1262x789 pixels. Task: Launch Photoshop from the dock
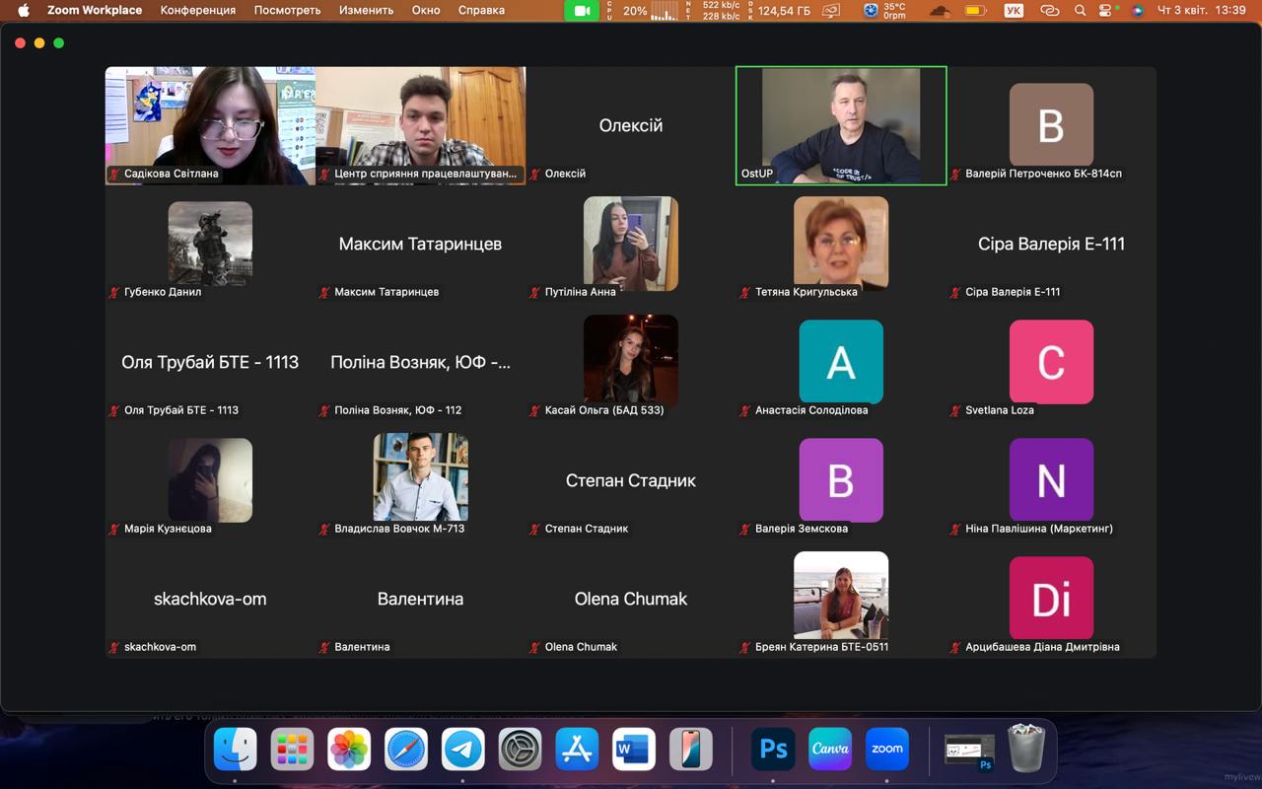pyautogui.click(x=773, y=750)
